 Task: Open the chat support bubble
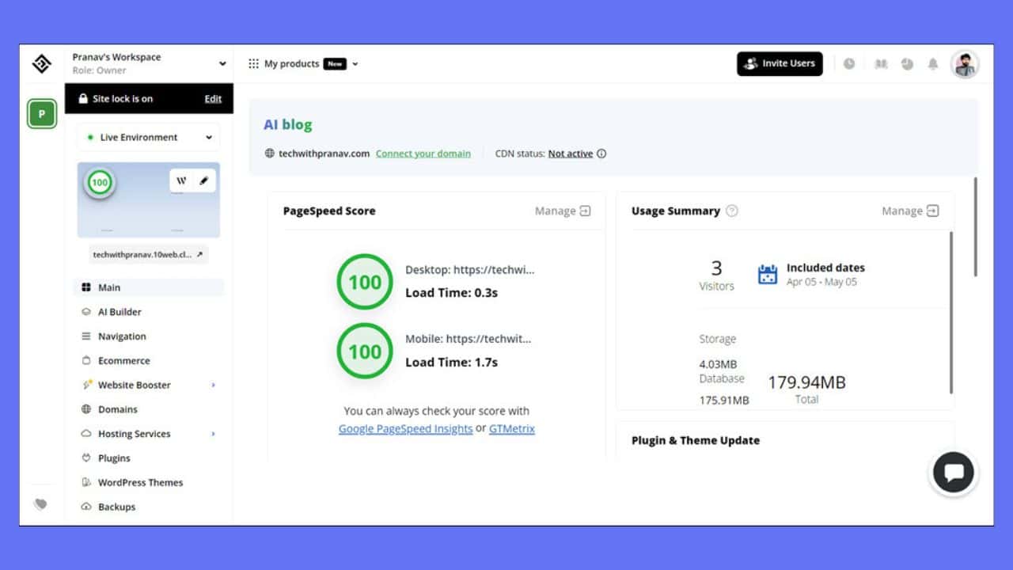(x=953, y=473)
